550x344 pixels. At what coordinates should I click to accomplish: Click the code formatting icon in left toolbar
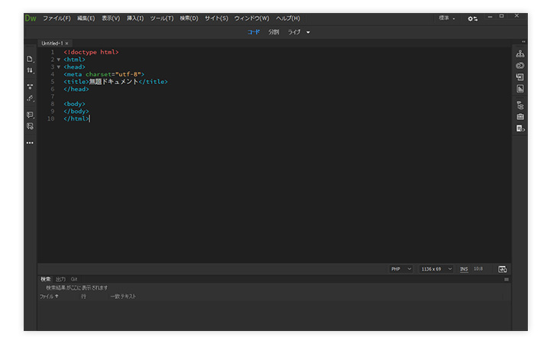(30, 99)
